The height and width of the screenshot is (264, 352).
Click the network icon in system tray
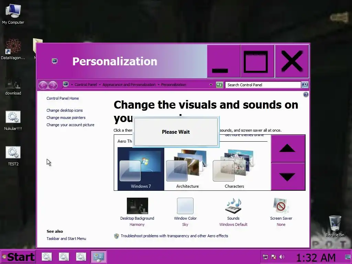point(265,257)
